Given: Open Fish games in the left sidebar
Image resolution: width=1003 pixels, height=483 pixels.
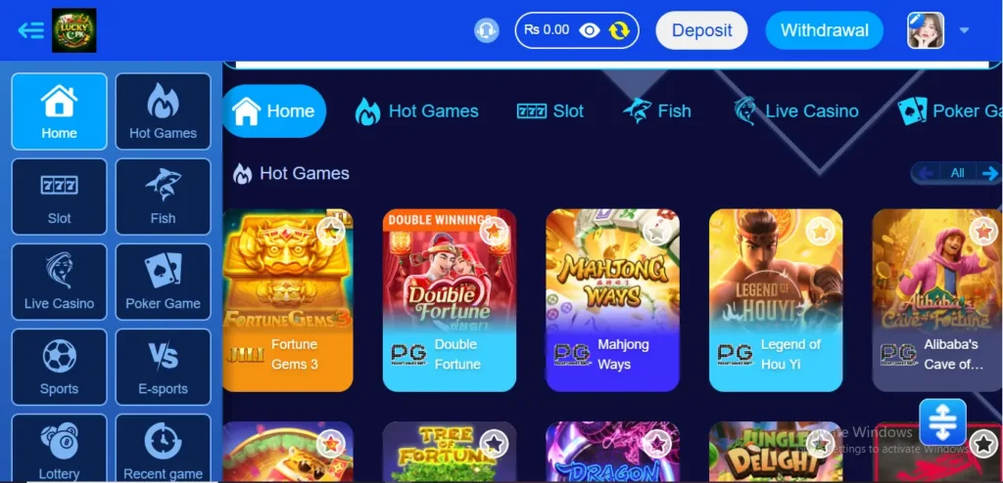Looking at the screenshot, I should [164, 197].
